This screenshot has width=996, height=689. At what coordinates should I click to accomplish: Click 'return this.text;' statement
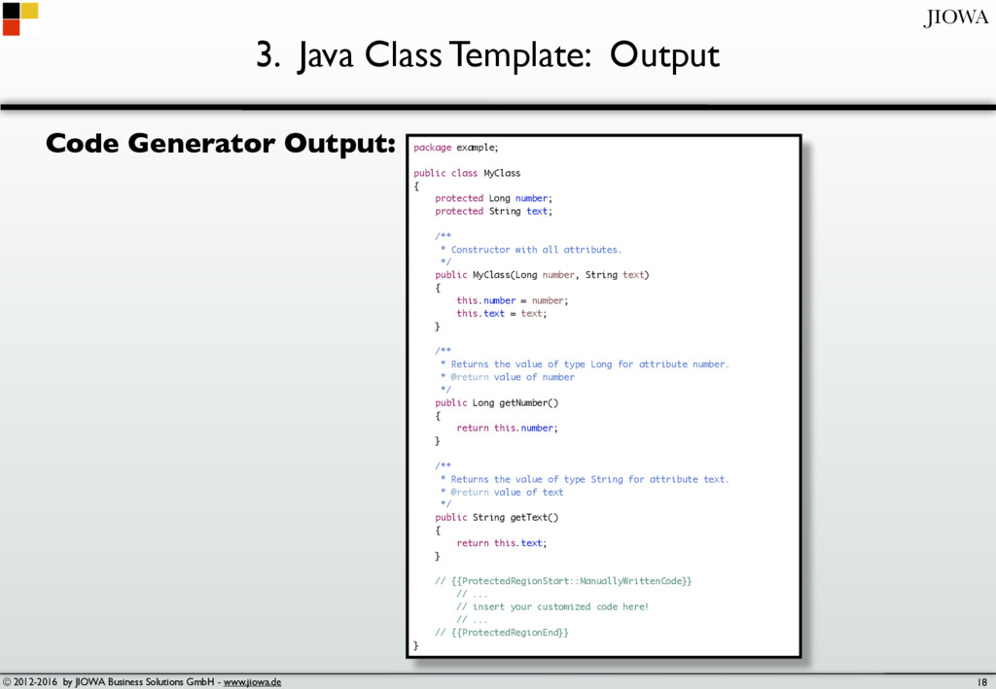[501, 543]
